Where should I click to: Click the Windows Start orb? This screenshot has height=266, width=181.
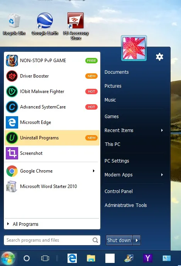pyautogui.click(x=8, y=258)
